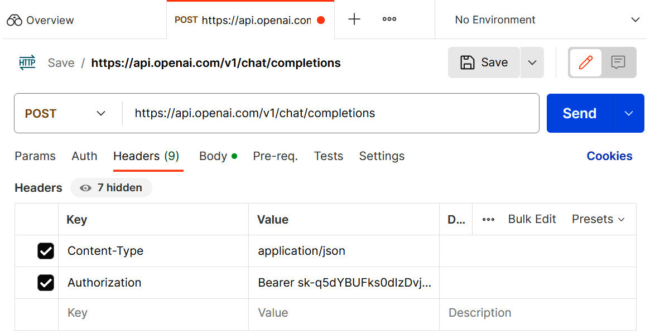
Task: Open headers table three-dot column options
Action: 488,219
